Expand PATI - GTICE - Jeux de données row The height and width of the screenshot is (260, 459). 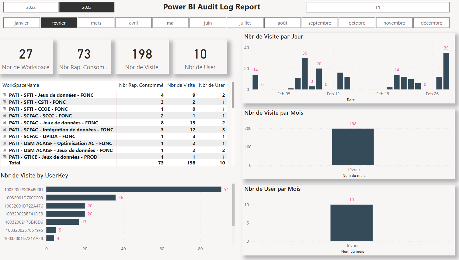click(5, 157)
